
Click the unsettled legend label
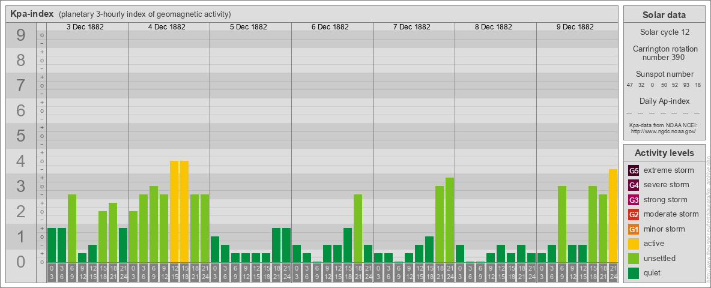coord(659,258)
